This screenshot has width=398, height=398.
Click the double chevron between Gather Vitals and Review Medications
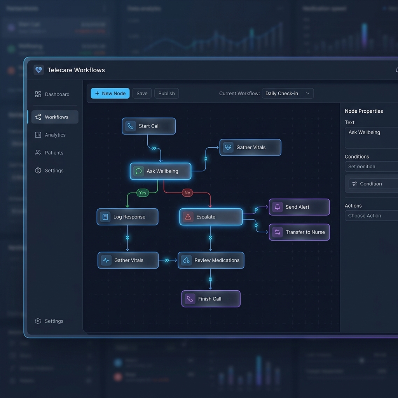pos(167,260)
